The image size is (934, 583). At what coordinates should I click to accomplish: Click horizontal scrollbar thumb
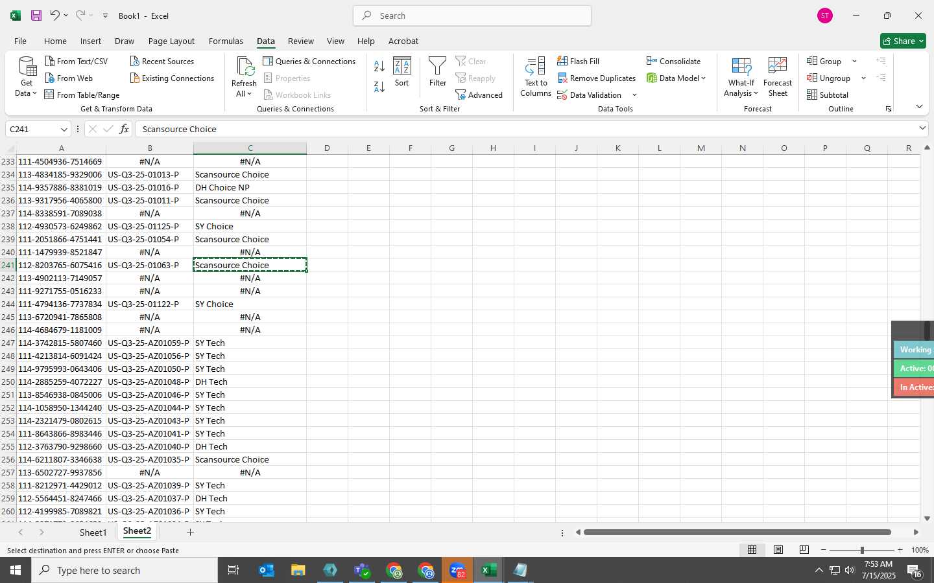(737, 532)
